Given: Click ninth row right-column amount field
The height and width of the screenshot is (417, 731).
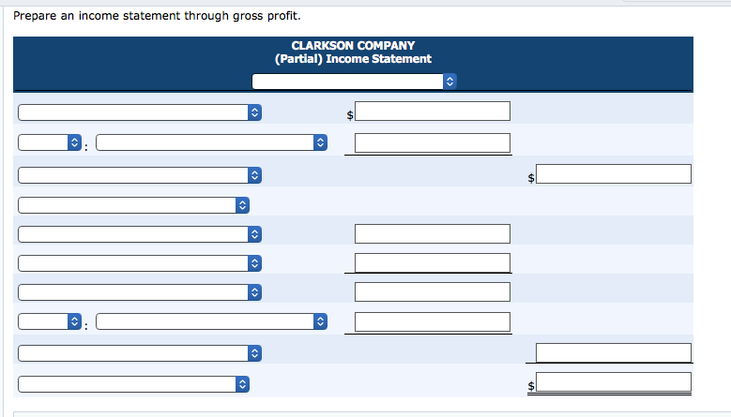Looking at the screenshot, I should [614, 352].
